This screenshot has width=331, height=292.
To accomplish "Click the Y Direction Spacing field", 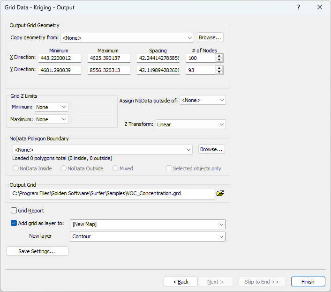I will [158, 70].
